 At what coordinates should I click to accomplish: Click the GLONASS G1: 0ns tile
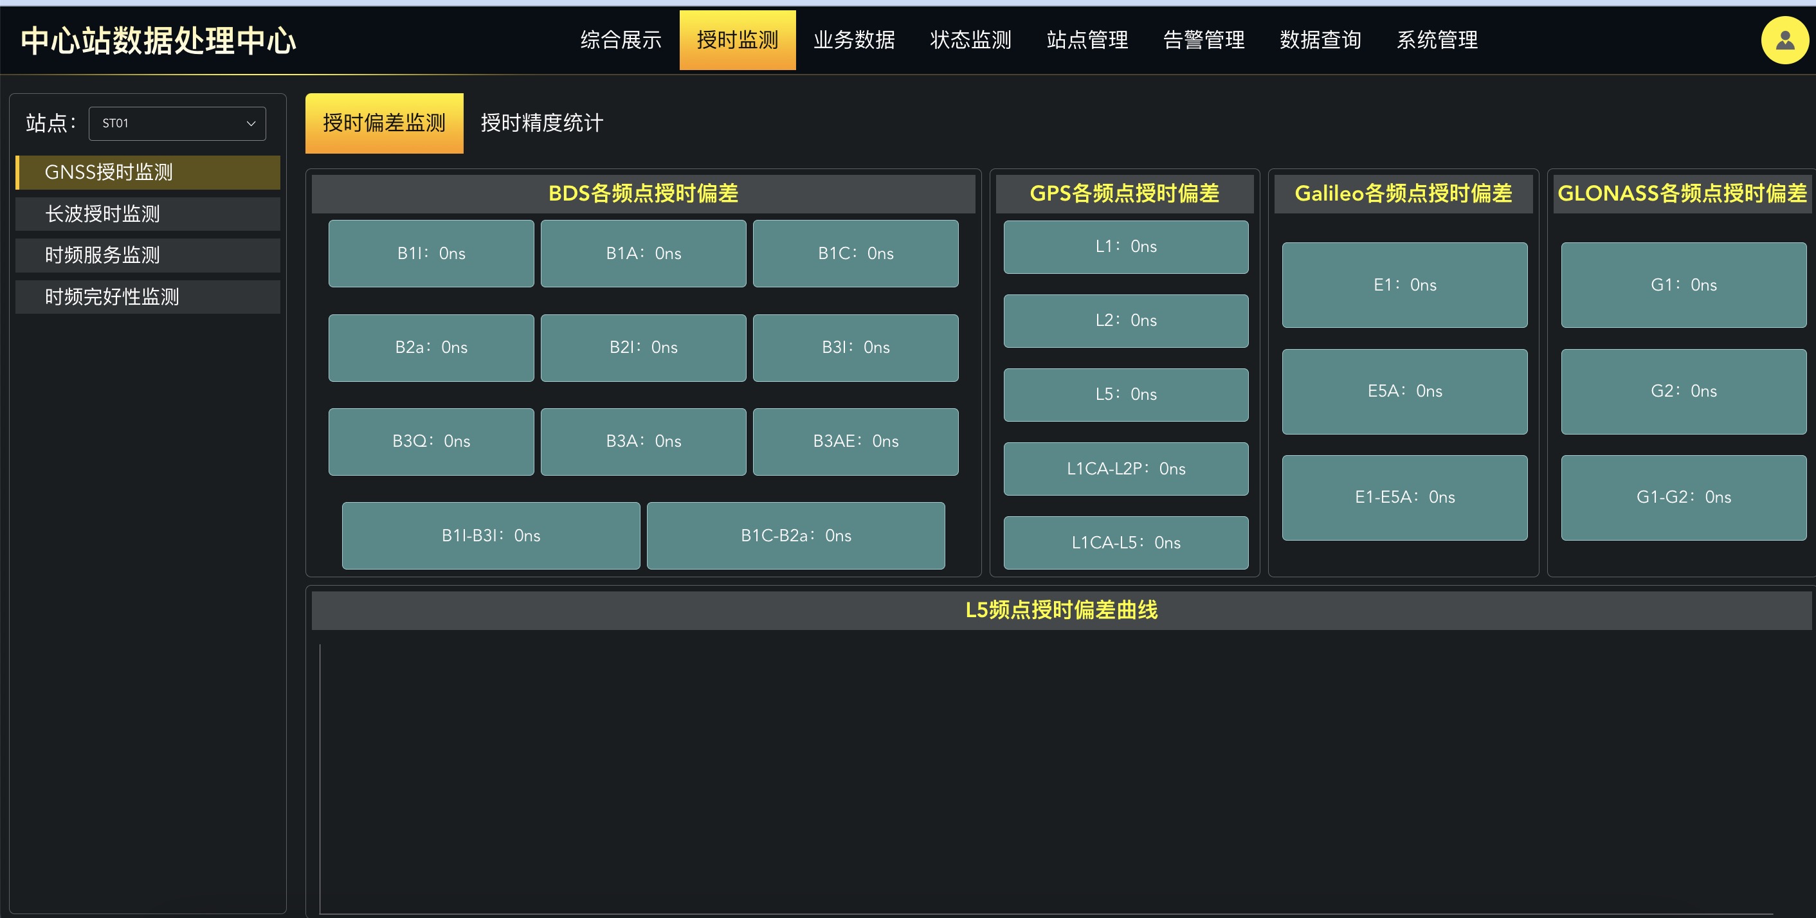click(x=1684, y=285)
